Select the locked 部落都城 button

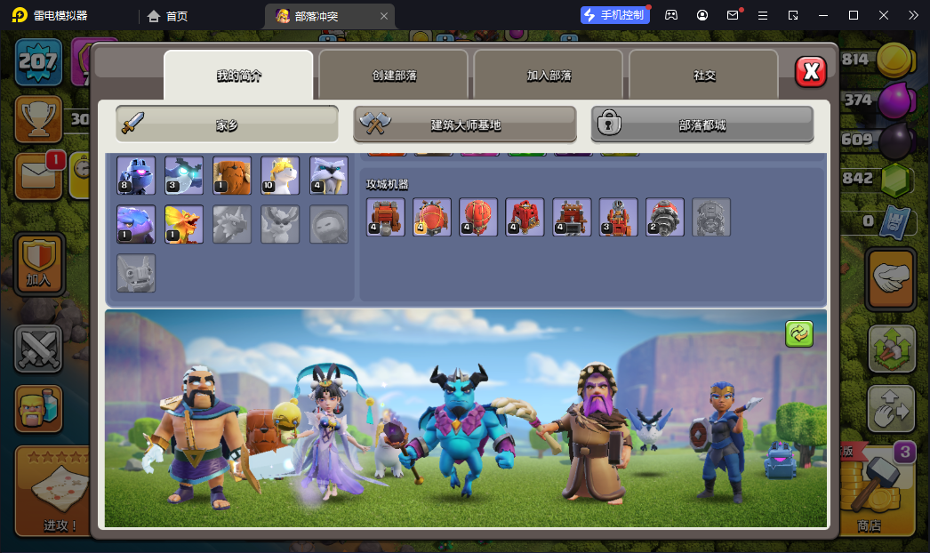point(702,124)
